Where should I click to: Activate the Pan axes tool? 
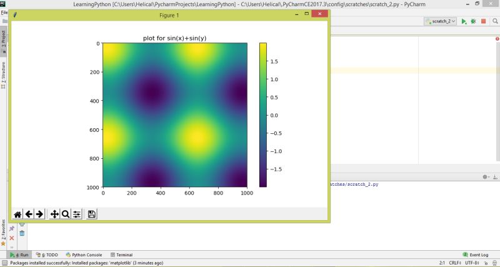(54, 214)
